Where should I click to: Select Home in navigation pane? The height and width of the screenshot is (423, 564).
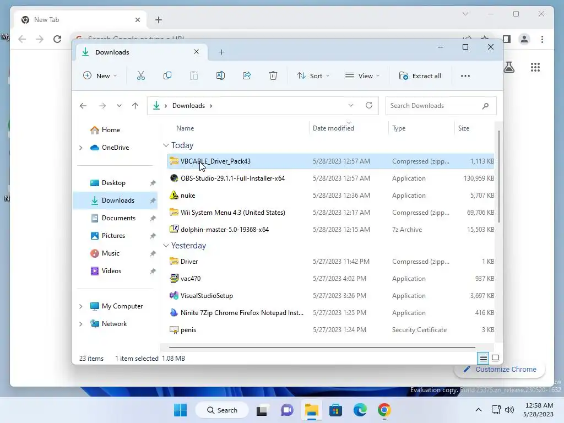click(x=111, y=130)
